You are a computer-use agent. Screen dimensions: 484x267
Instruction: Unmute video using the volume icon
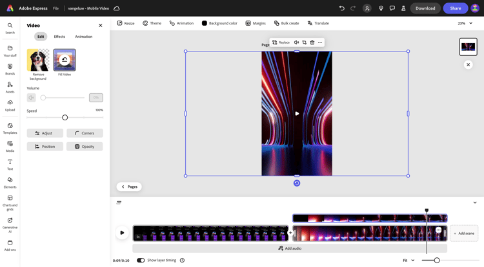(x=32, y=98)
